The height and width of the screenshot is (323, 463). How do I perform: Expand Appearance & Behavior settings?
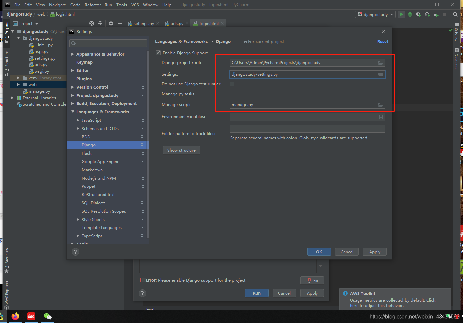point(73,54)
